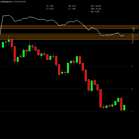Click the last green candlestick on the right
Image resolution: width=139 pixels, height=139 pixels.
[124, 108]
